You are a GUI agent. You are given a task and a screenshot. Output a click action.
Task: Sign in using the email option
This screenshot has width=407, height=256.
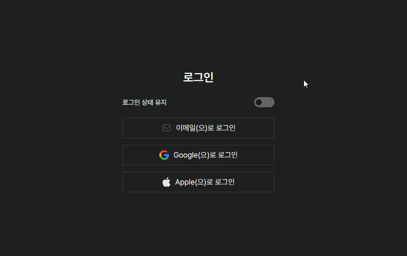pyautogui.click(x=198, y=128)
